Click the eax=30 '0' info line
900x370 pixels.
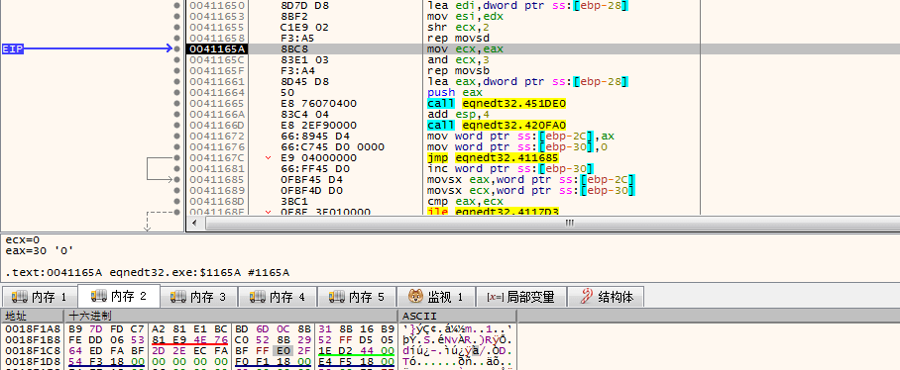(x=40, y=251)
